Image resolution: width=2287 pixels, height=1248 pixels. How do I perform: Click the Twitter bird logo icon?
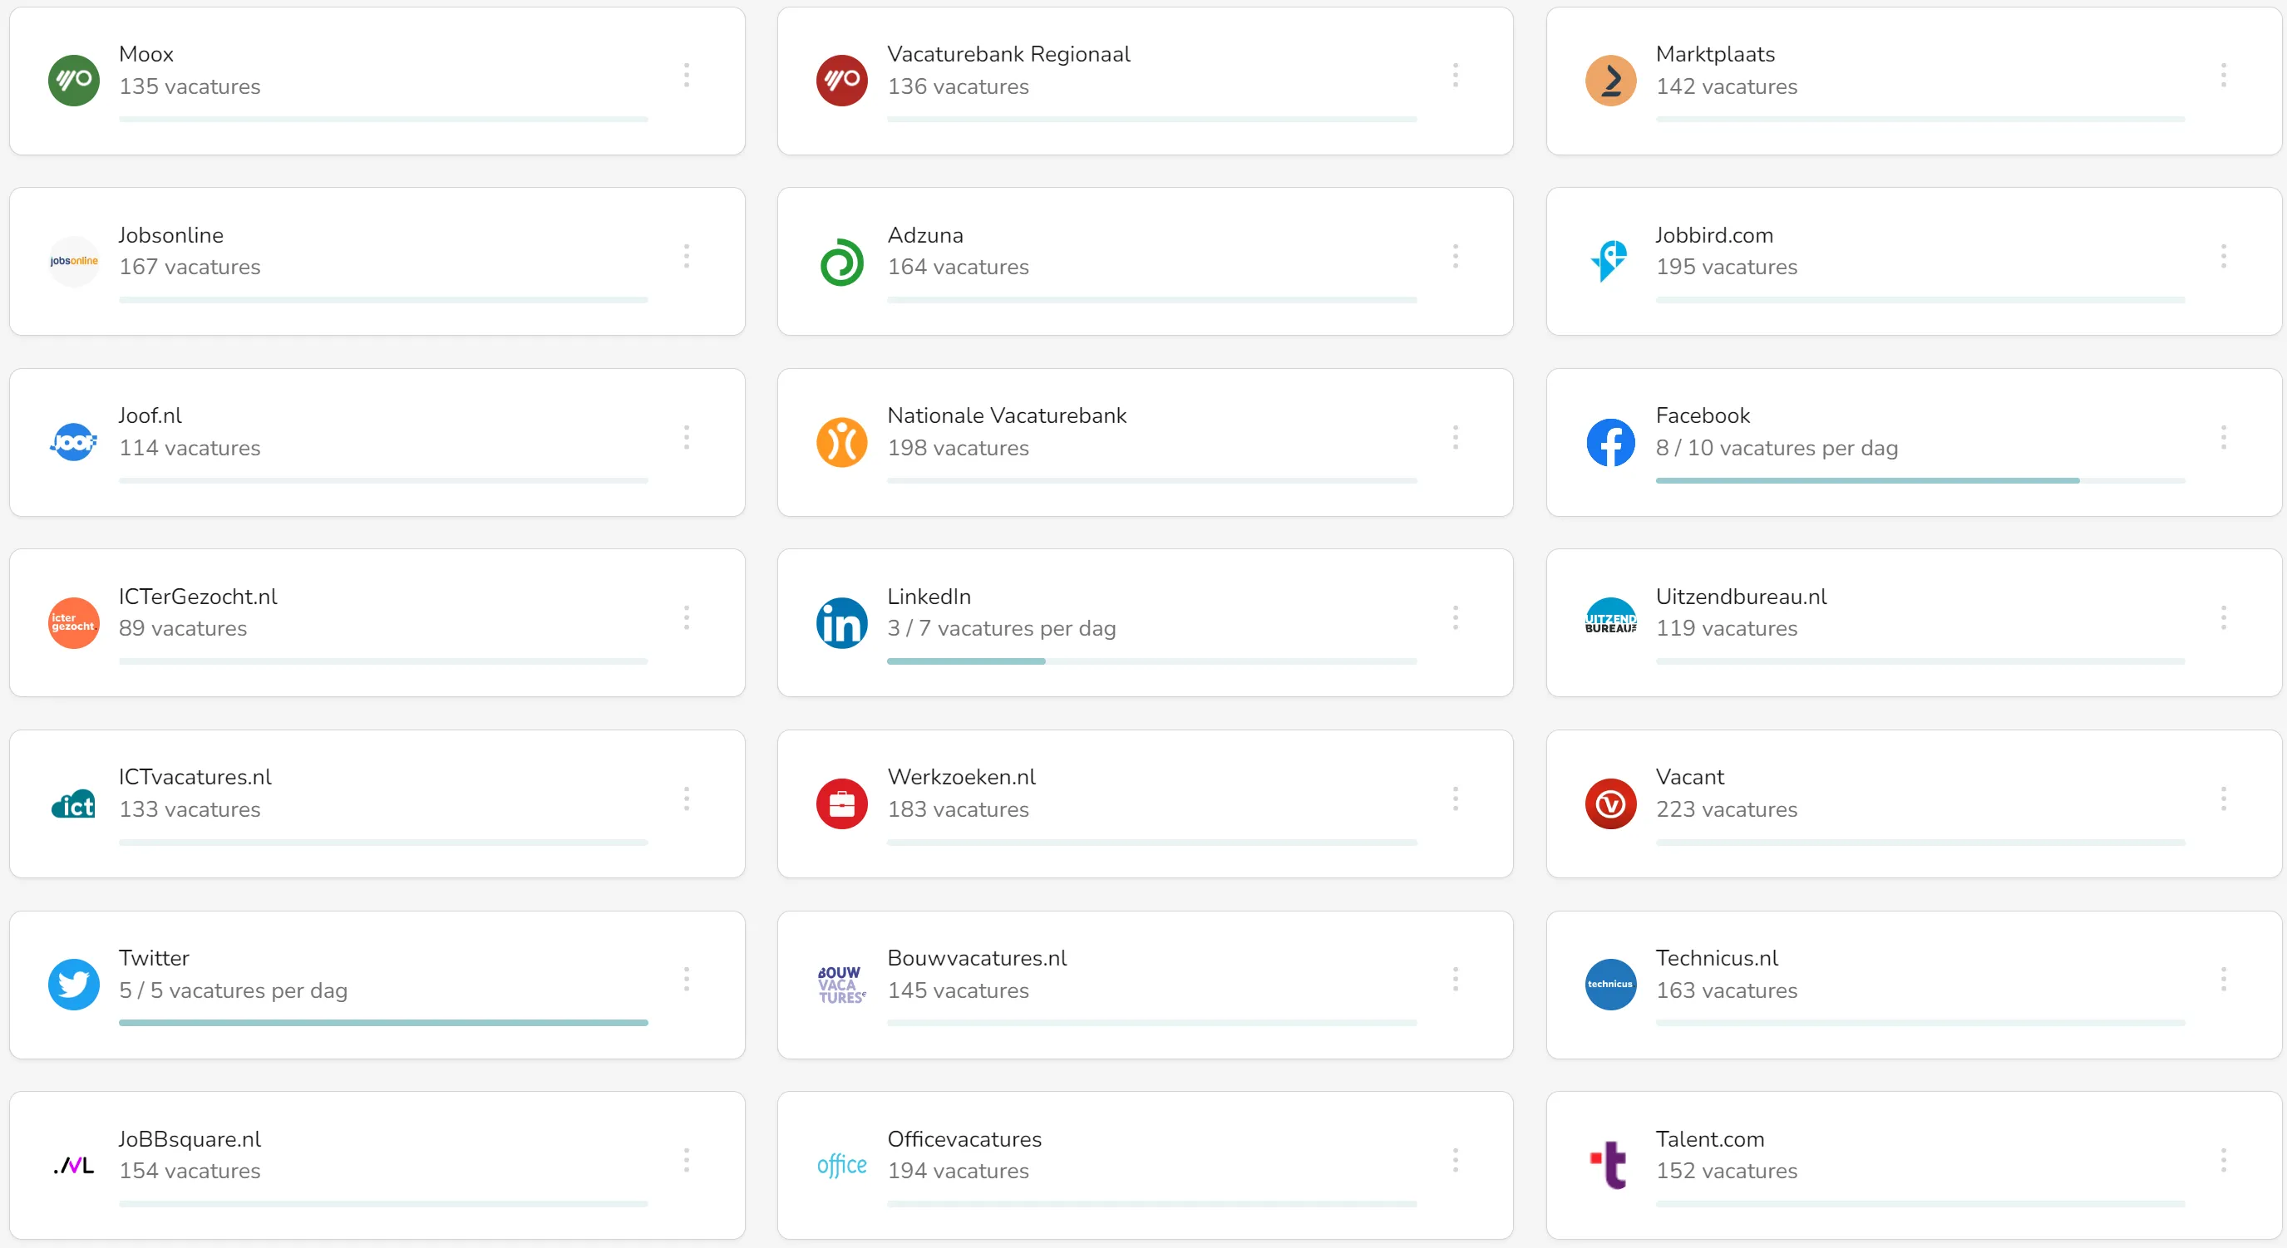click(x=74, y=984)
